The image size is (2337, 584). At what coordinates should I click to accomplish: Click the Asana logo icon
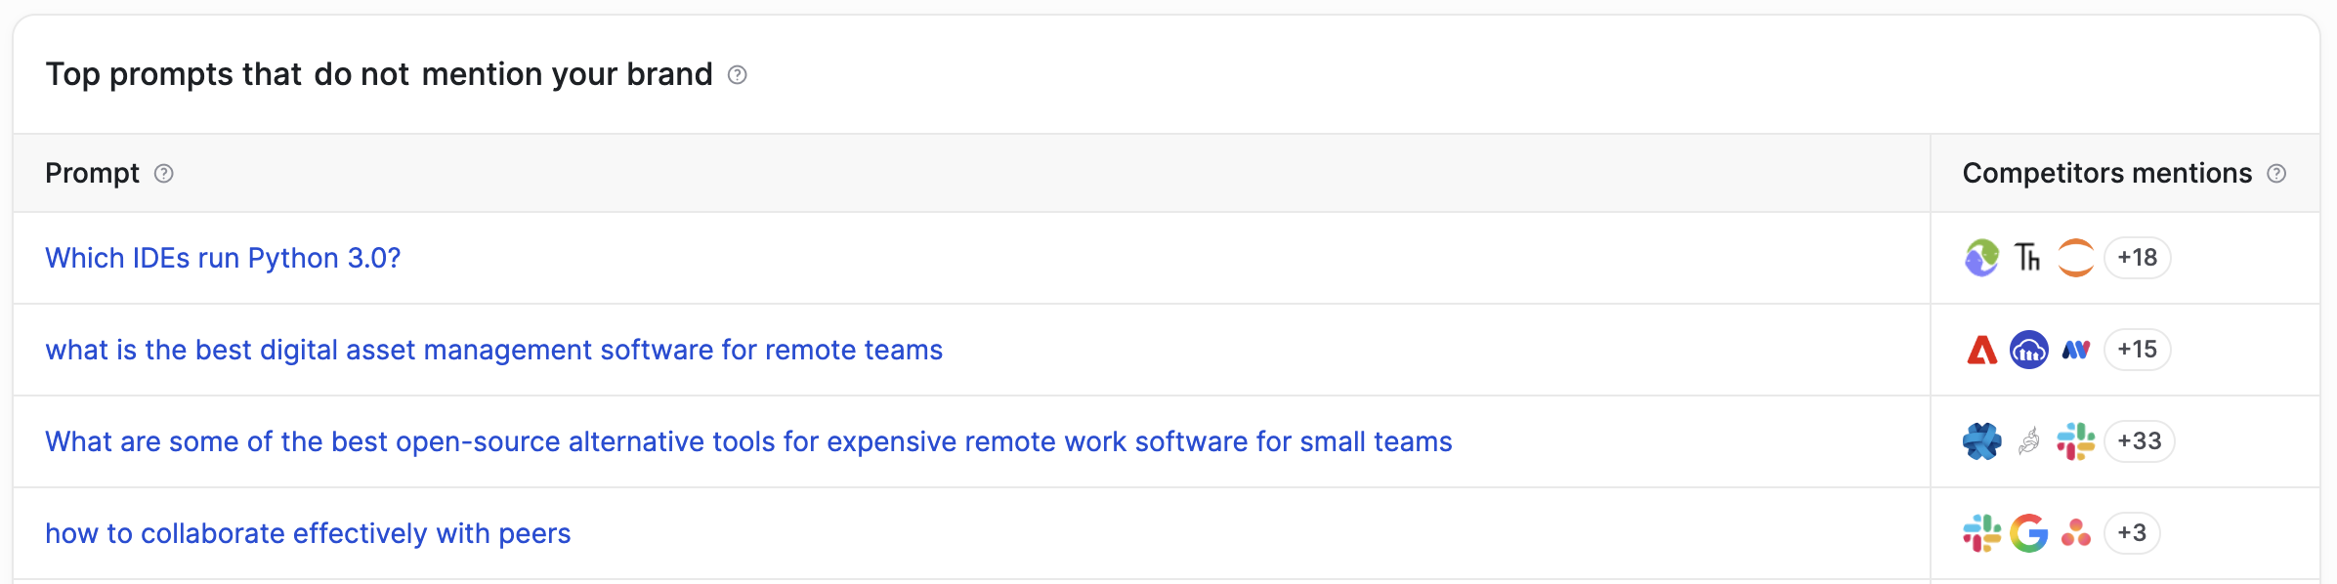coord(2076,533)
